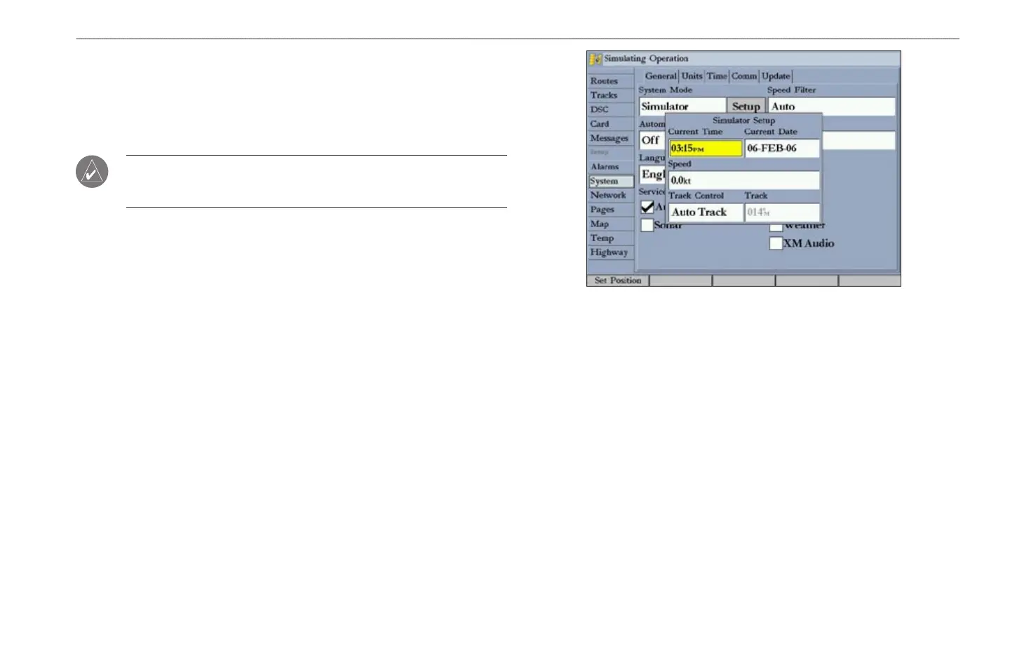Screen dimensions: 1010x656
Task: Open the Track Control Auto Track field
Action: point(706,212)
